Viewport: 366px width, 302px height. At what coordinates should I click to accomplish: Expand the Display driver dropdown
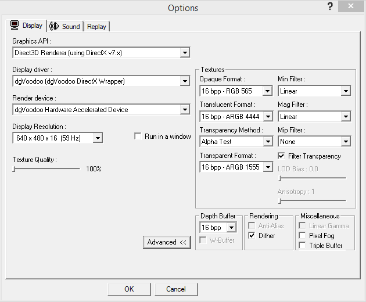click(185, 81)
